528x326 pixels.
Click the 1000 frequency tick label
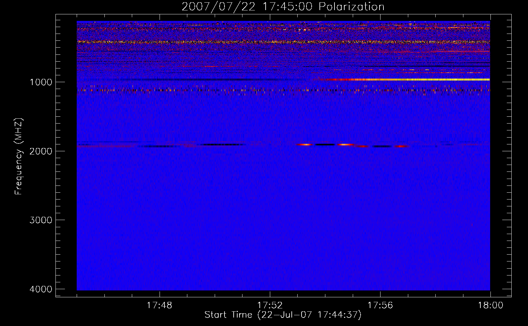tap(41, 82)
